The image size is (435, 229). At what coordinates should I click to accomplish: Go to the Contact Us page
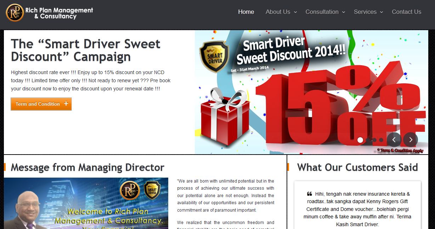(407, 12)
